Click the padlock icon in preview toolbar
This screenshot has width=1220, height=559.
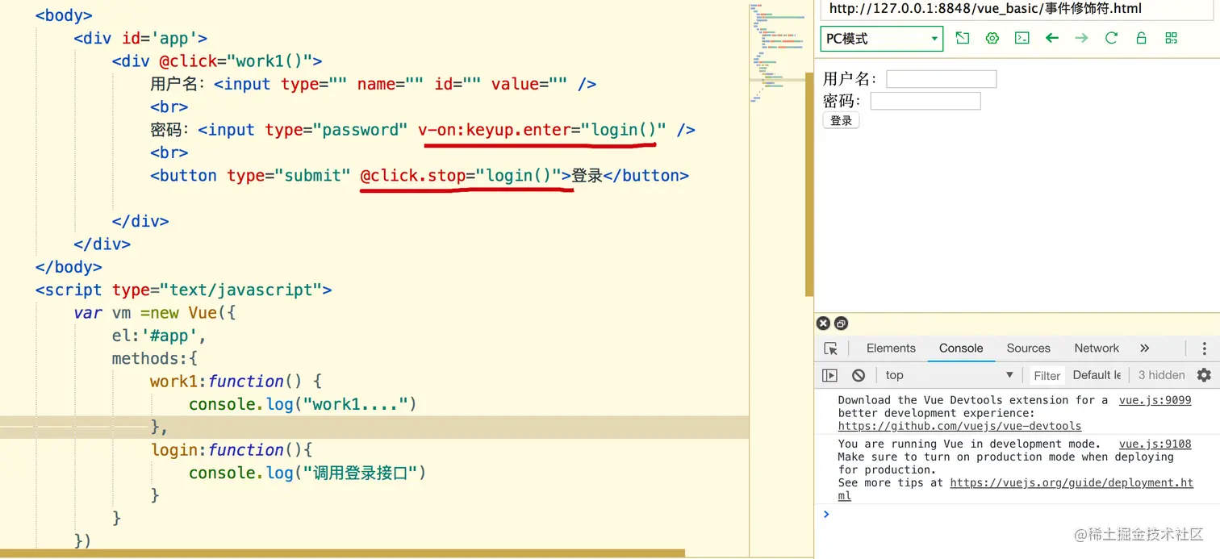[x=1141, y=38]
